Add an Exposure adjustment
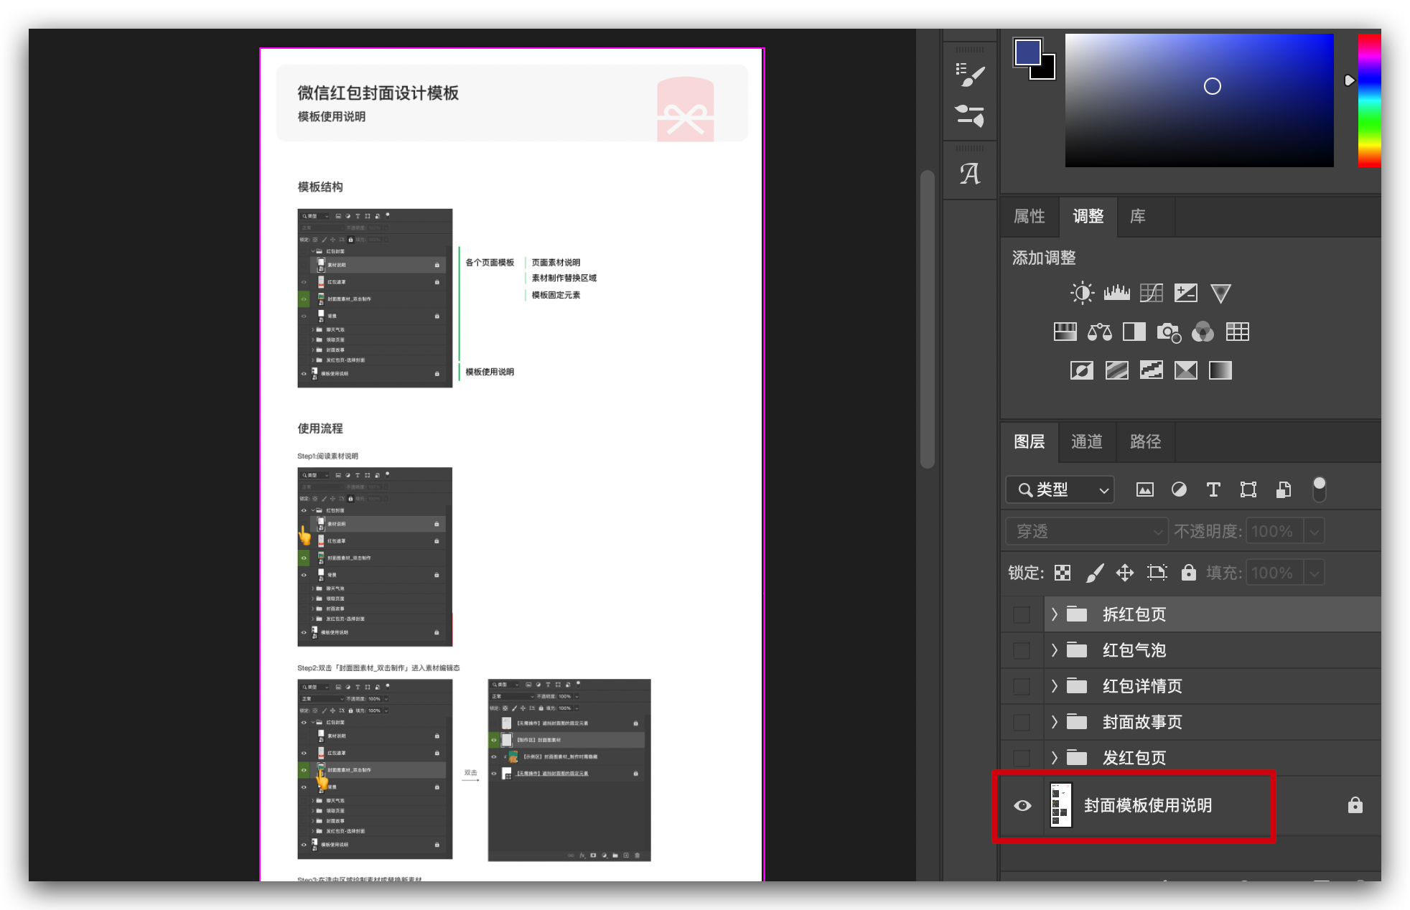 1185,293
